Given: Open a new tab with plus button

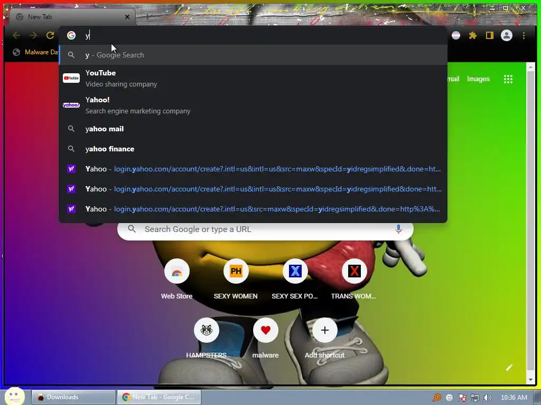Looking at the screenshot, I should (x=147, y=16).
